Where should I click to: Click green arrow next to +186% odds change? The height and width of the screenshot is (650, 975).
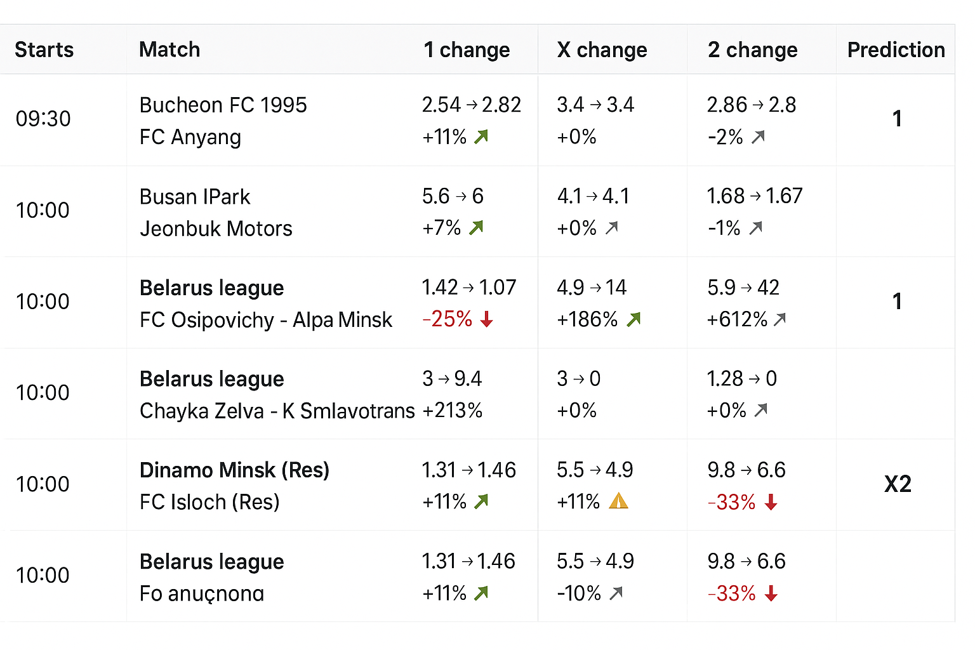[633, 319]
